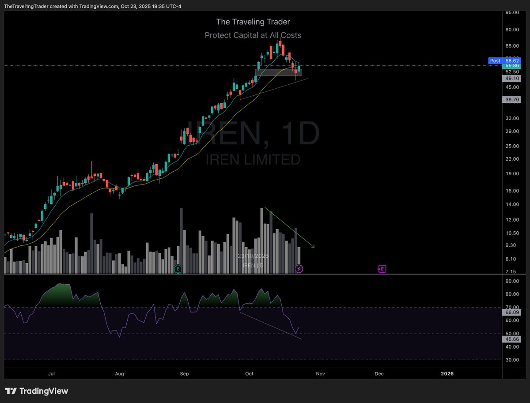The width and height of the screenshot is (530, 403).
Task: Click the 33.00 price scale value
Action: (512, 118)
